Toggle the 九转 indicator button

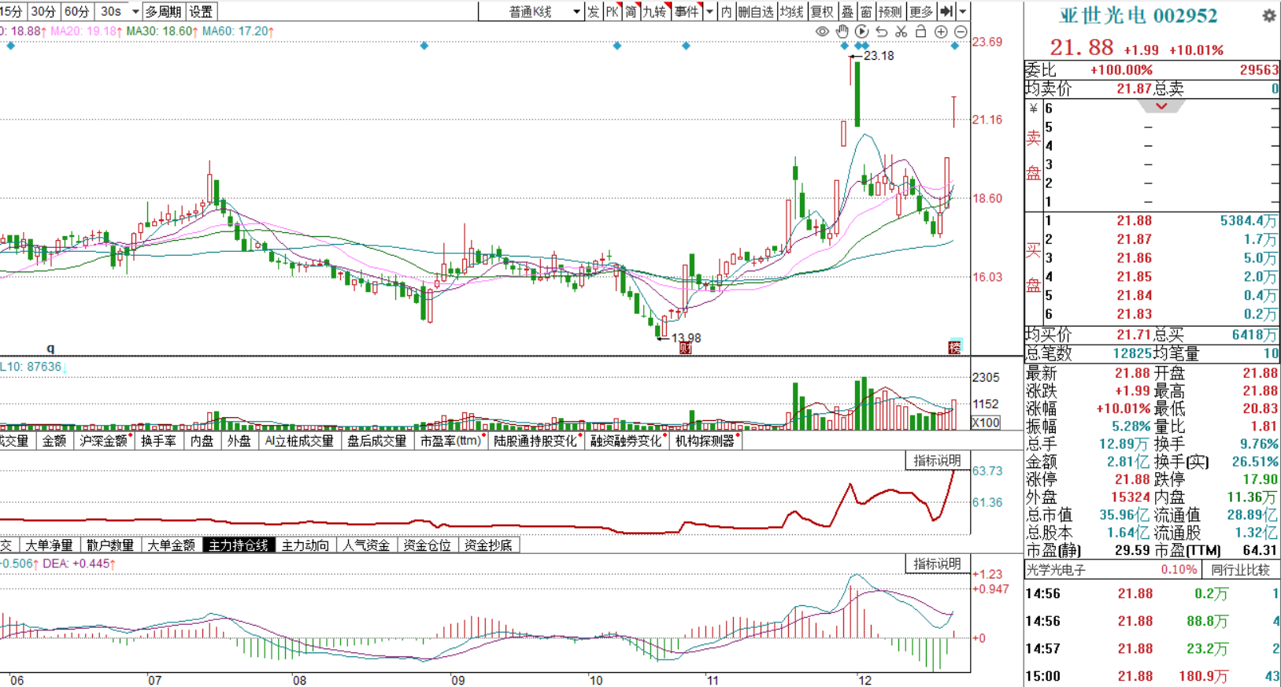tap(654, 11)
